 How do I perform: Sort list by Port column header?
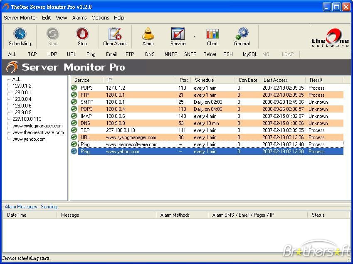(x=183, y=80)
